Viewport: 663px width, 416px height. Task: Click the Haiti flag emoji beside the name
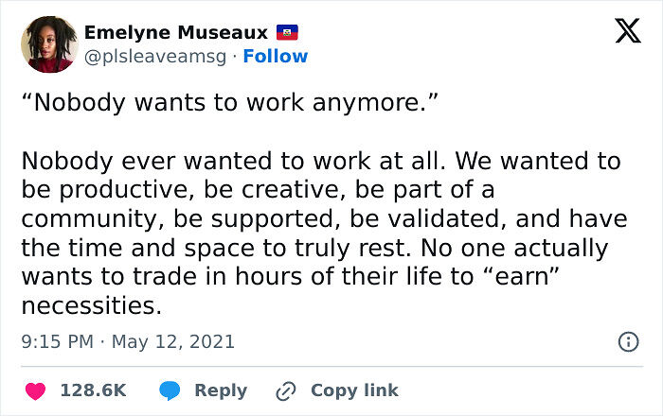287,33
